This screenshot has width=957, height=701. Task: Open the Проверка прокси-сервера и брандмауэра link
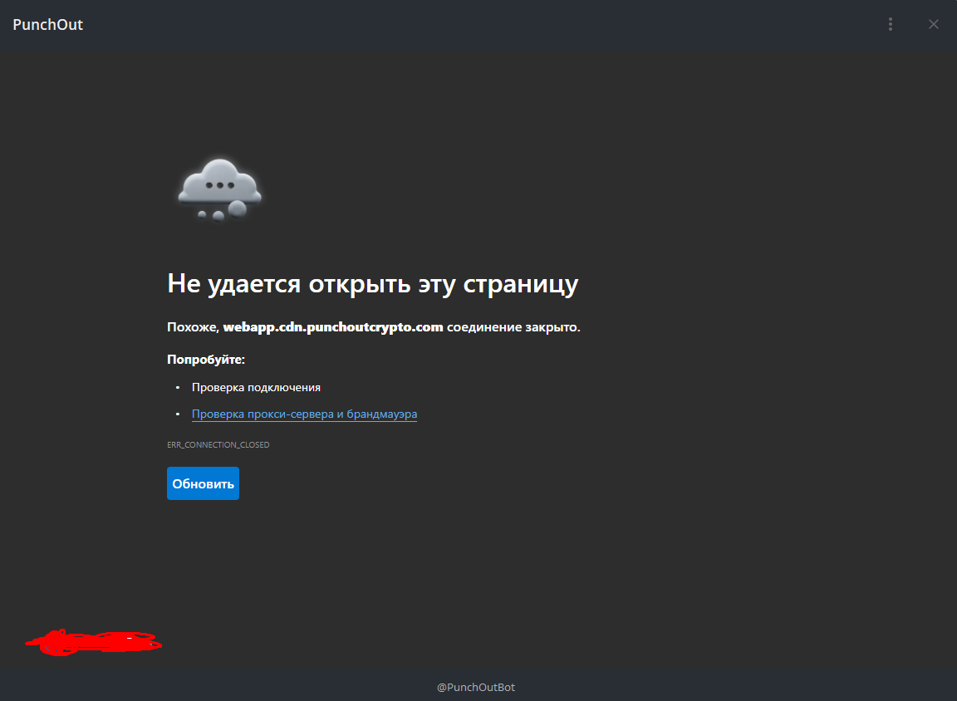(x=305, y=414)
